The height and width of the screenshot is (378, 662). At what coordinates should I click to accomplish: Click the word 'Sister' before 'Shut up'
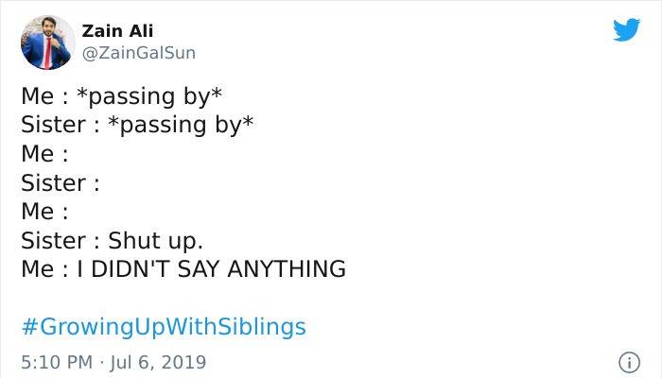pyautogui.click(x=53, y=241)
